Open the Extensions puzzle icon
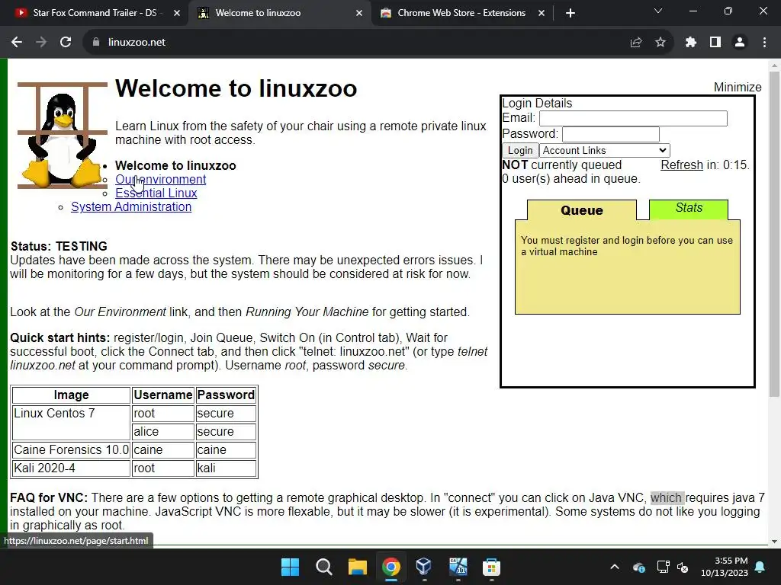This screenshot has height=585, width=781. coord(691,43)
